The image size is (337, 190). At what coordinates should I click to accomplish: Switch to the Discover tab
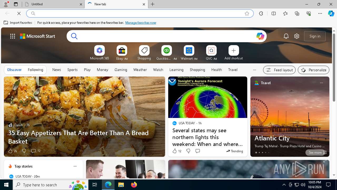tap(14, 70)
